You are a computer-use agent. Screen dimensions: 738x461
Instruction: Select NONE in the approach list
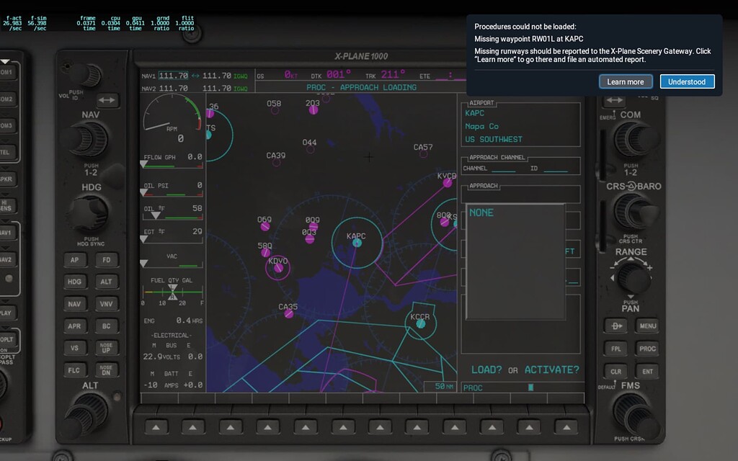pyautogui.click(x=481, y=212)
